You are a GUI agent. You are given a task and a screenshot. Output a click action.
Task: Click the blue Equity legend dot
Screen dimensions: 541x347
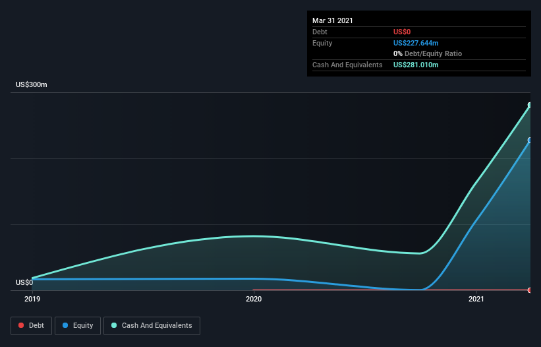(x=65, y=325)
